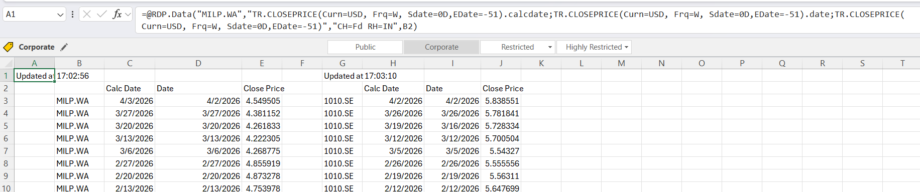Click Calc Date header in column H
920x192 pixels.
click(x=393, y=88)
